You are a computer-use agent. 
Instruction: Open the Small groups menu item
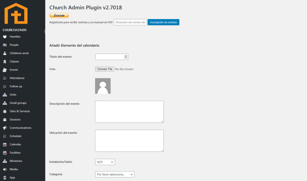point(18,103)
